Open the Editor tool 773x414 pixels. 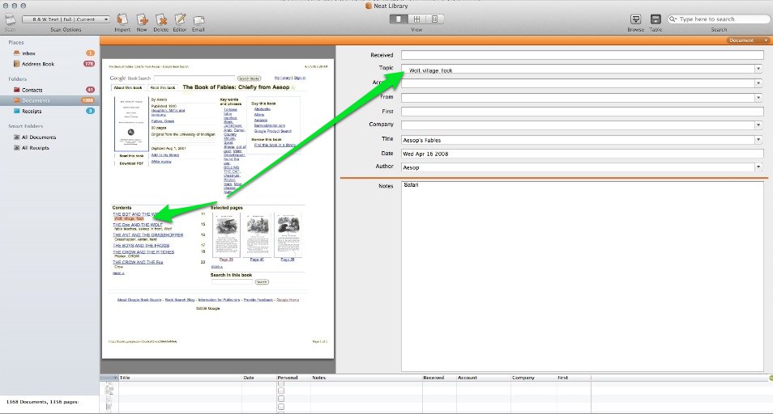point(179,19)
